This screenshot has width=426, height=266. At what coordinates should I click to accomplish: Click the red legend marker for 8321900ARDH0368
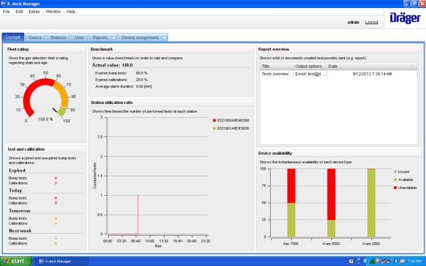pyautogui.click(x=215, y=120)
